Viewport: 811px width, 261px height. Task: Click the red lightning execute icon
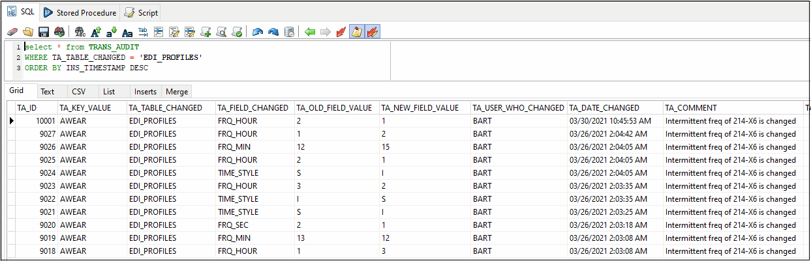coord(341,32)
